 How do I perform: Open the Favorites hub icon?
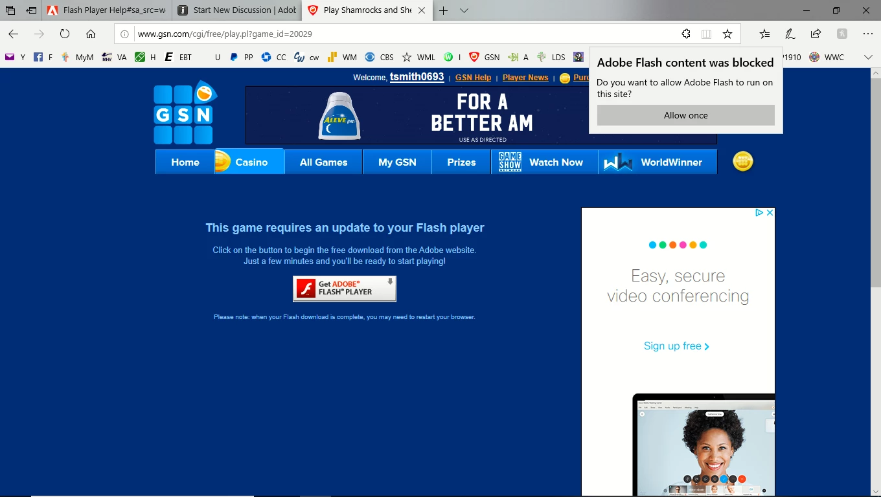tap(765, 34)
